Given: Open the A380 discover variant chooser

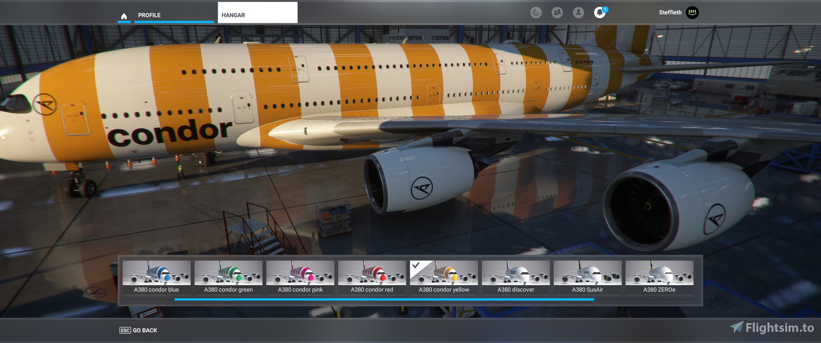Looking at the screenshot, I should pyautogui.click(x=515, y=273).
